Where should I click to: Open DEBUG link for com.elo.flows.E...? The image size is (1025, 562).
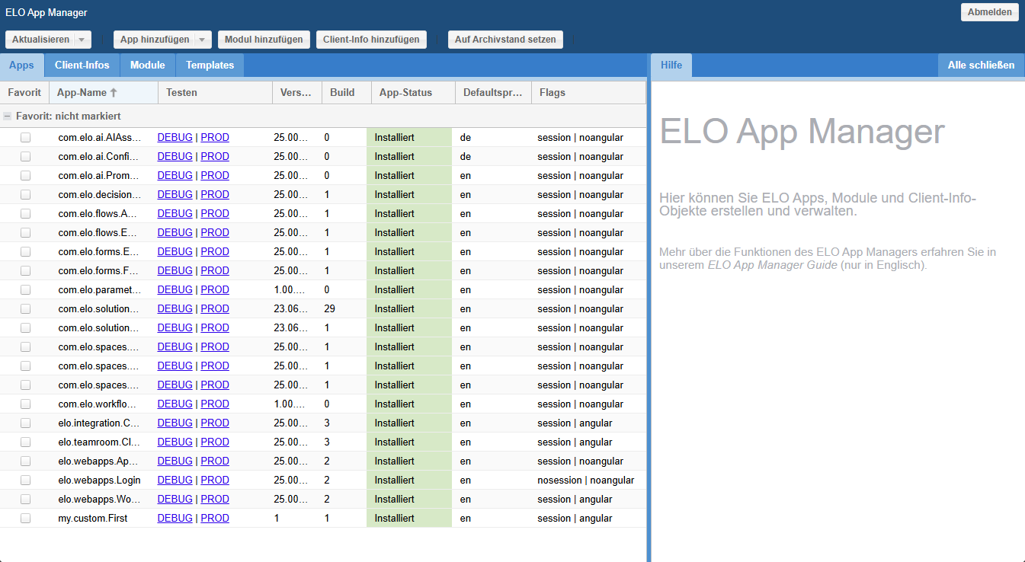pos(175,233)
